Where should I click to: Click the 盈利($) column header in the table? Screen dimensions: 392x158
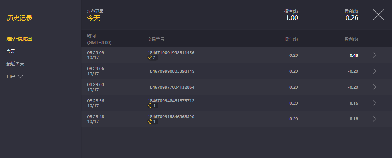coord(351,39)
